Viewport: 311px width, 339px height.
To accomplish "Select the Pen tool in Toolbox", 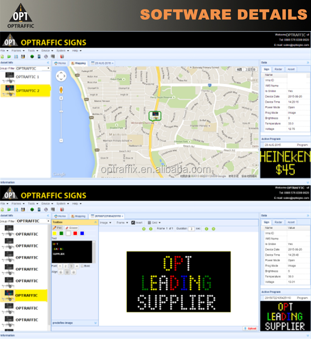I will click(57, 228).
